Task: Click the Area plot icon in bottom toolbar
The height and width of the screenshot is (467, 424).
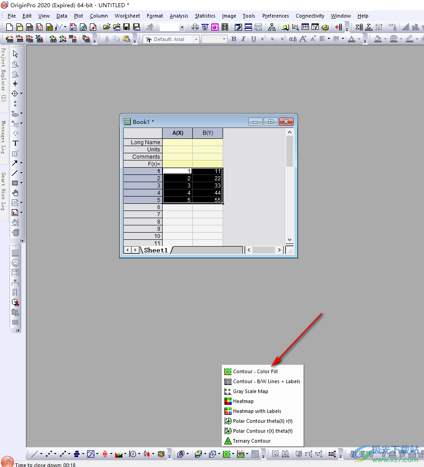Action: (119, 454)
